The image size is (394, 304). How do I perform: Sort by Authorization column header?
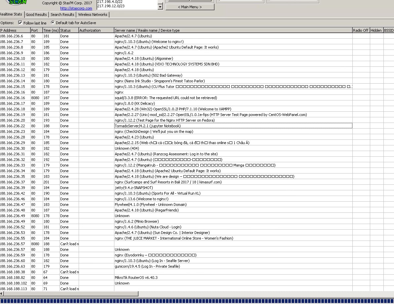pyautogui.click(x=97, y=30)
